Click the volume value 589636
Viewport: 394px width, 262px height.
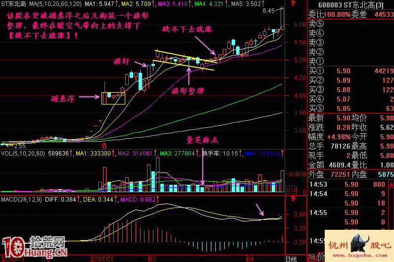point(58,154)
